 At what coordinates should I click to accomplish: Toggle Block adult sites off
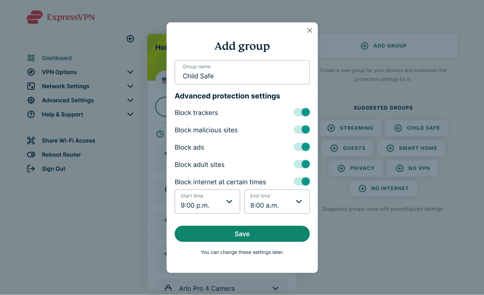pos(302,164)
